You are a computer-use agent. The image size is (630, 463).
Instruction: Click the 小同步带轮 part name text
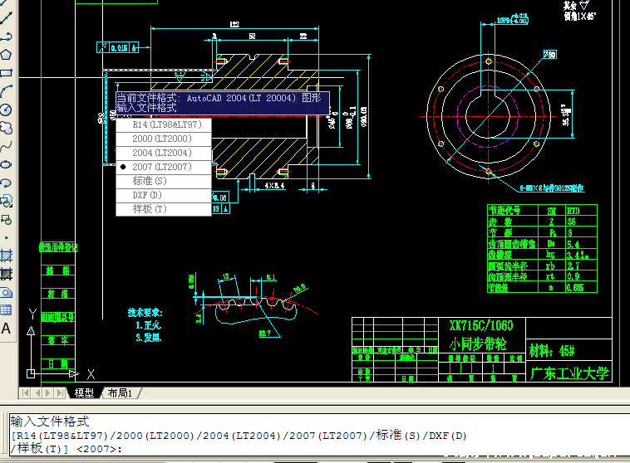[x=478, y=344]
